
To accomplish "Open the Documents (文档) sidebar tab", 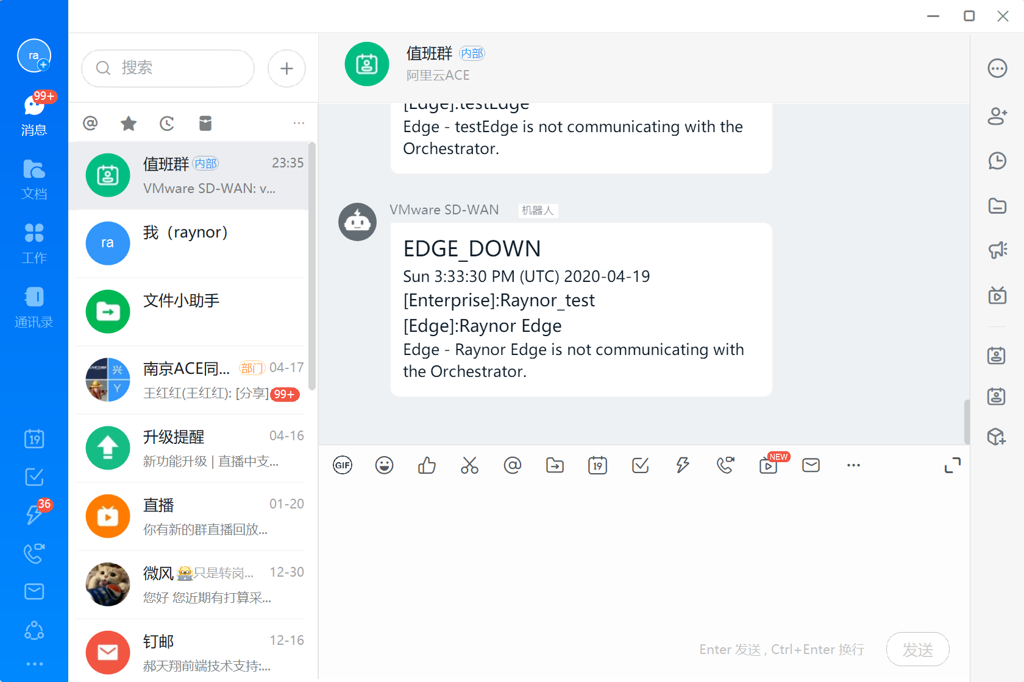I will [34, 179].
